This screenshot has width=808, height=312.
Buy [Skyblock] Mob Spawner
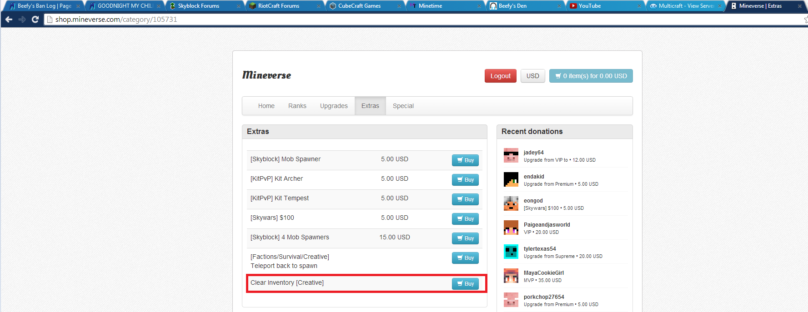pos(465,160)
